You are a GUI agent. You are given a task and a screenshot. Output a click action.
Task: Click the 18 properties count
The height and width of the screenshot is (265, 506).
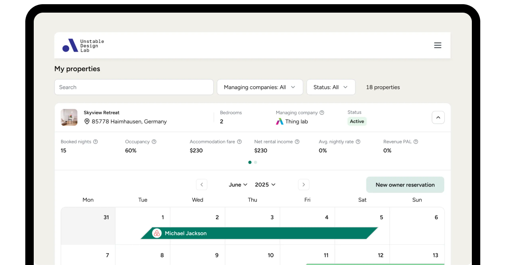pyautogui.click(x=383, y=87)
